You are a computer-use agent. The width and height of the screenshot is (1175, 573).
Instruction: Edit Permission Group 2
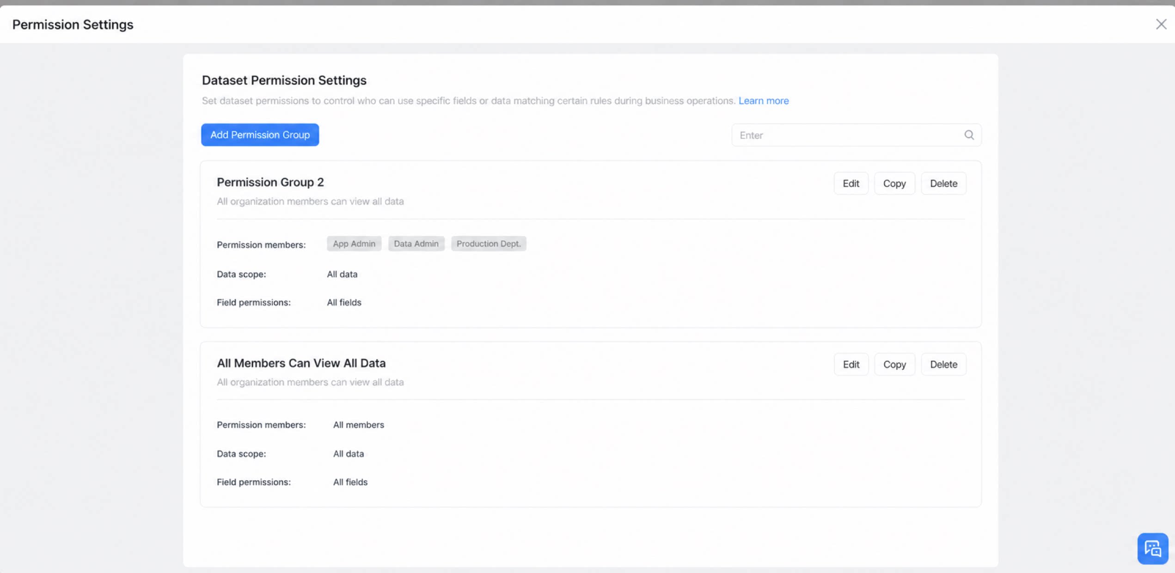tap(851, 183)
